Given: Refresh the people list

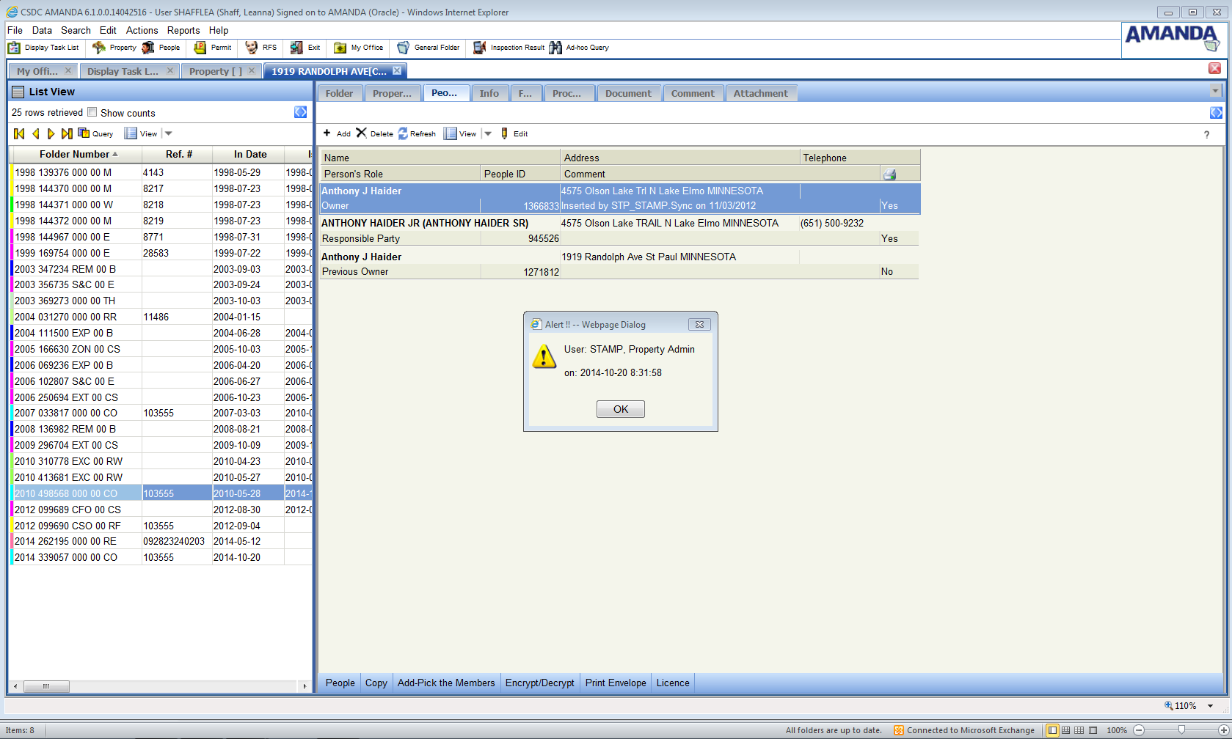Looking at the screenshot, I should click(403, 133).
